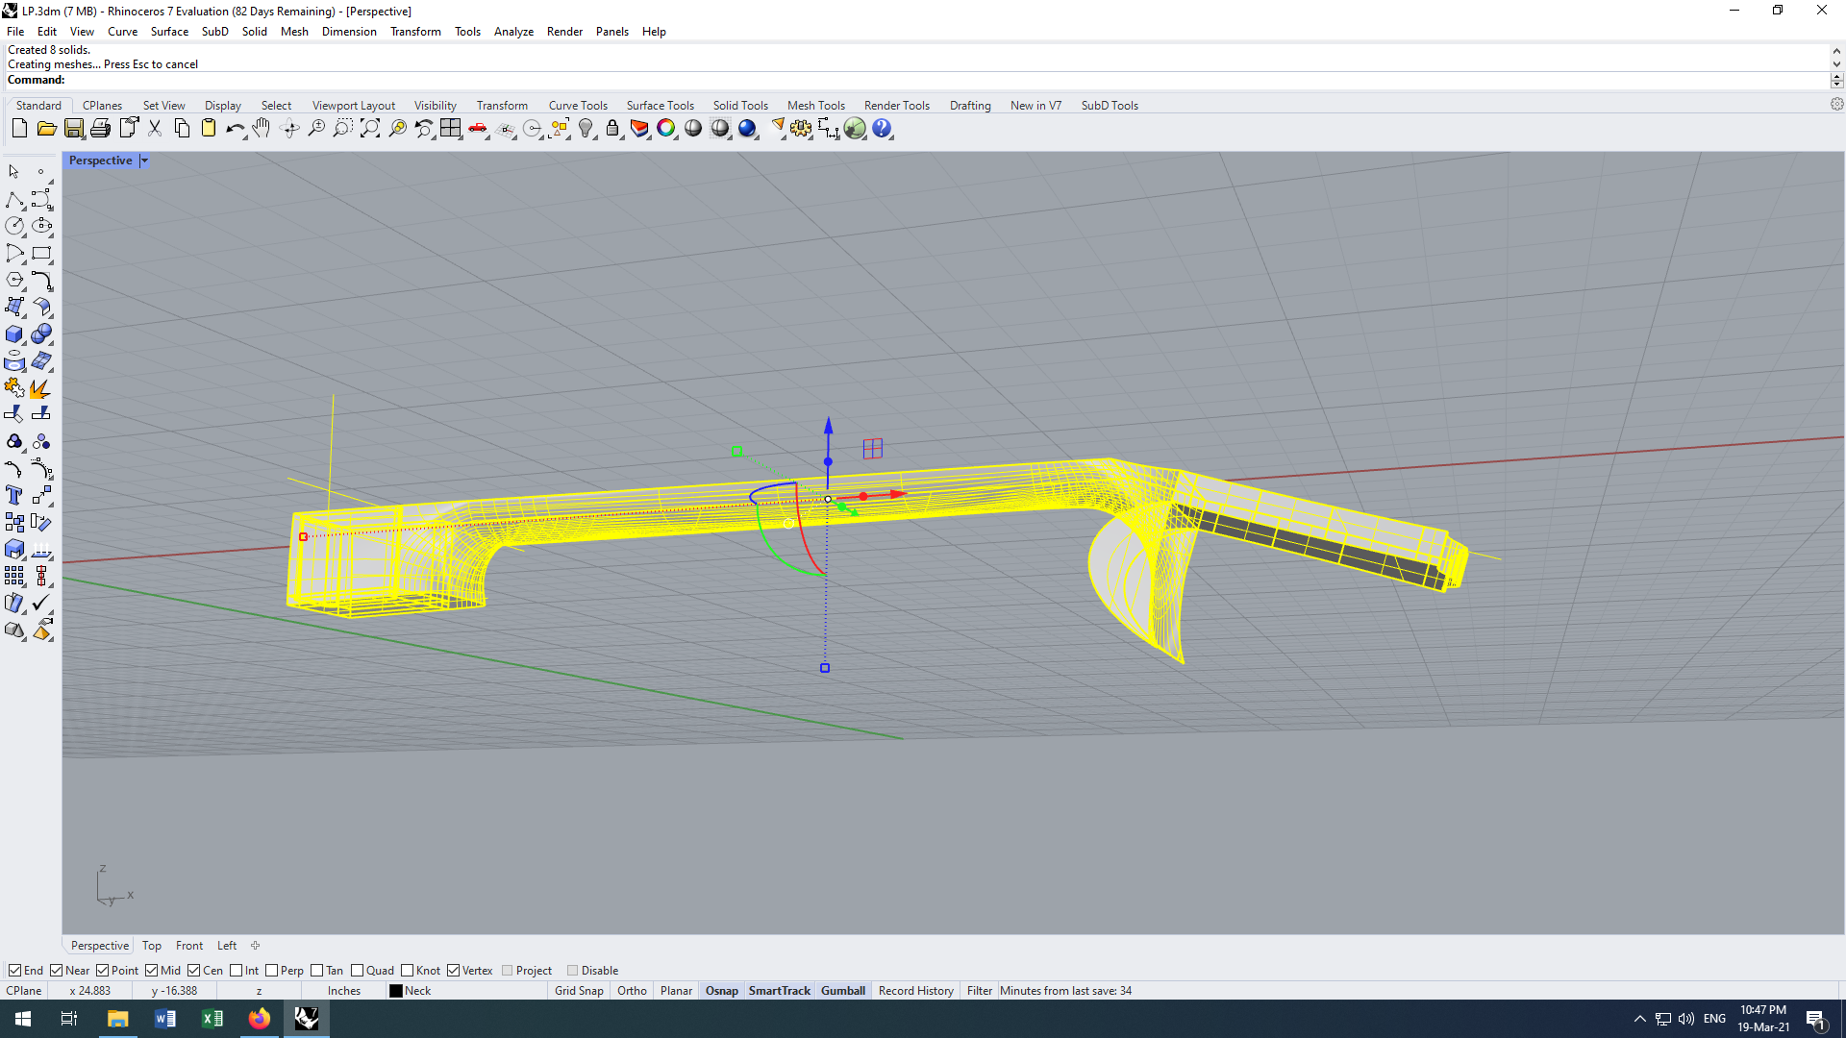Viewport: 1846px width, 1038px height.
Task: Open Rhino Options gear icon
Action: [801, 129]
